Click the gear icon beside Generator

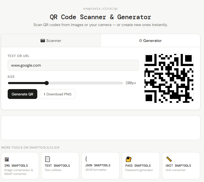140,41
